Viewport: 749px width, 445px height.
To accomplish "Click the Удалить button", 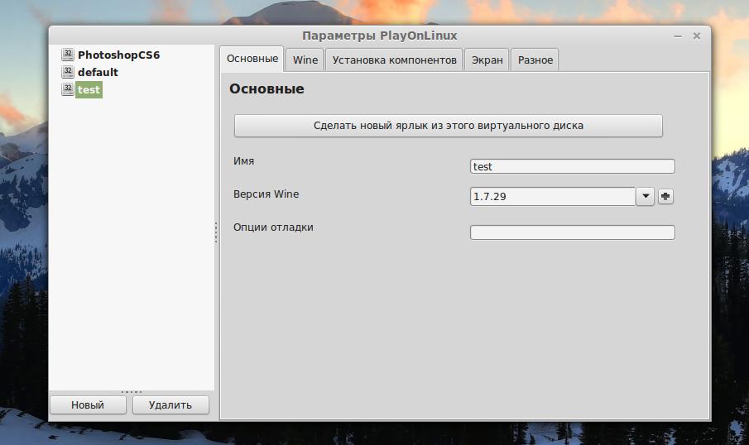I will click(170, 405).
